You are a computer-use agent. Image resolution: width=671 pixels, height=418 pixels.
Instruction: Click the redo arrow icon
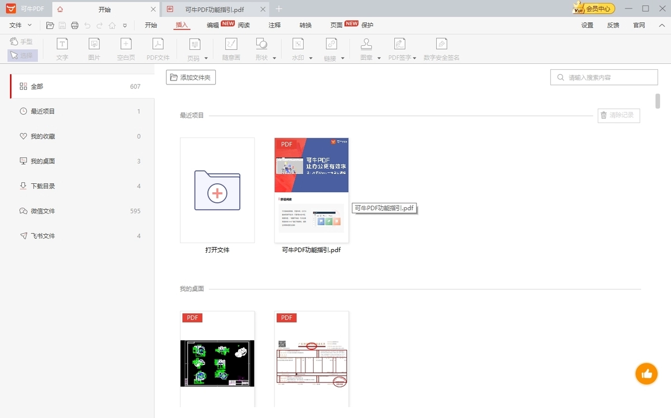[100, 25]
